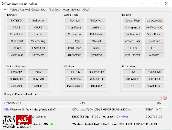The width and height of the screenshot is (172, 130).
Task: Open Event Viewer
Action: tap(75, 86)
